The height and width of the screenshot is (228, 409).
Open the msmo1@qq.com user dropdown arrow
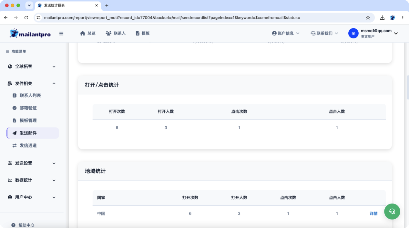click(x=396, y=33)
